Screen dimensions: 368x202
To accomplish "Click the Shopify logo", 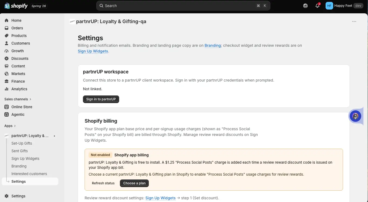I will [16, 6].
